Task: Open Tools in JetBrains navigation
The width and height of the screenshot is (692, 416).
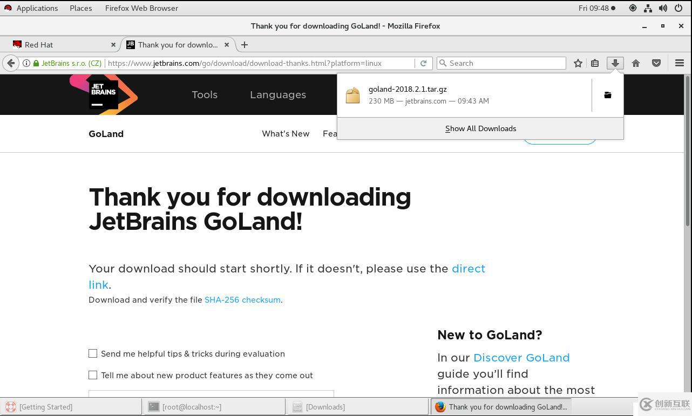Action: click(x=205, y=94)
